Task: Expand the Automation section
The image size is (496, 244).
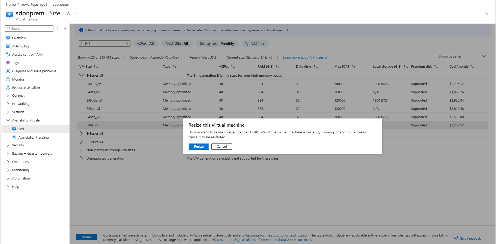Action: (x=21, y=178)
